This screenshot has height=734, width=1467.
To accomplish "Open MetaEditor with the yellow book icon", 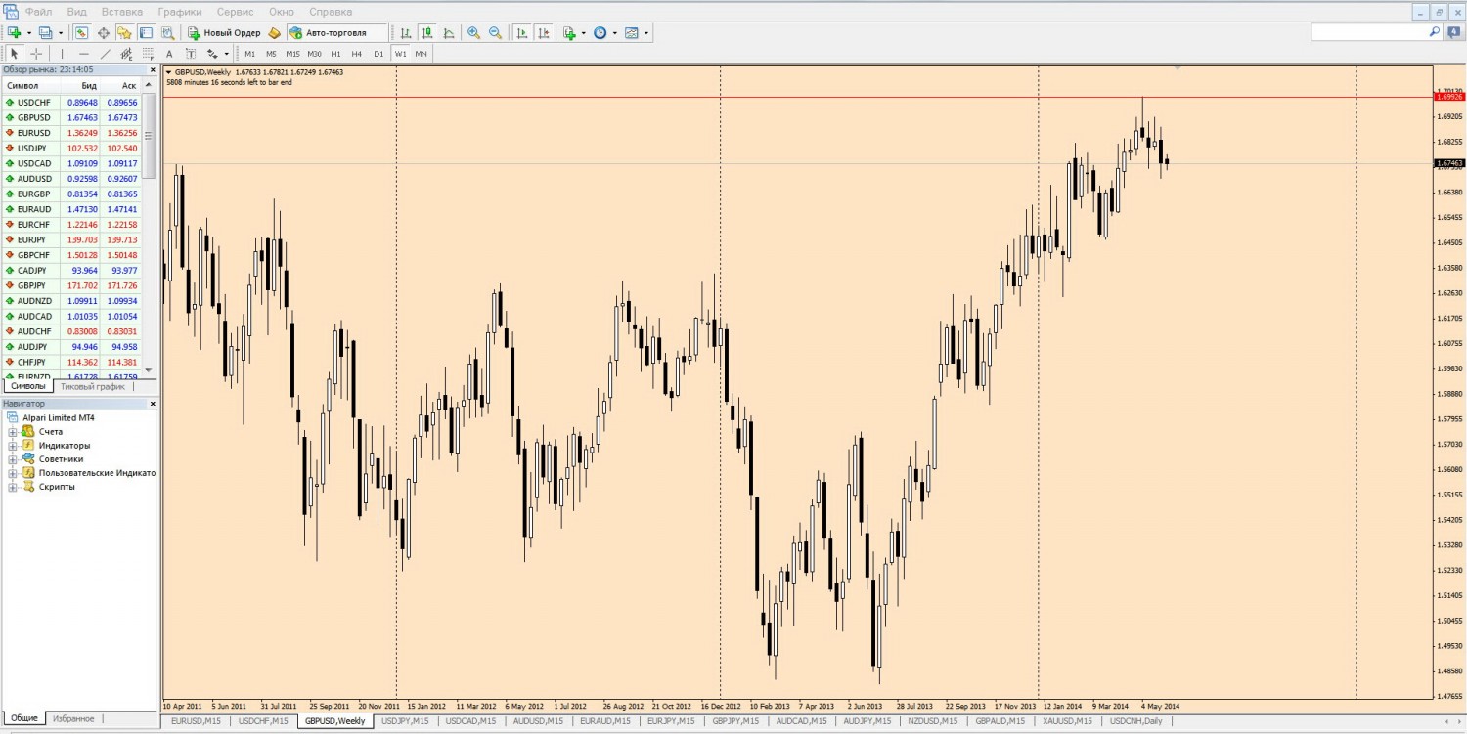I will coord(275,32).
